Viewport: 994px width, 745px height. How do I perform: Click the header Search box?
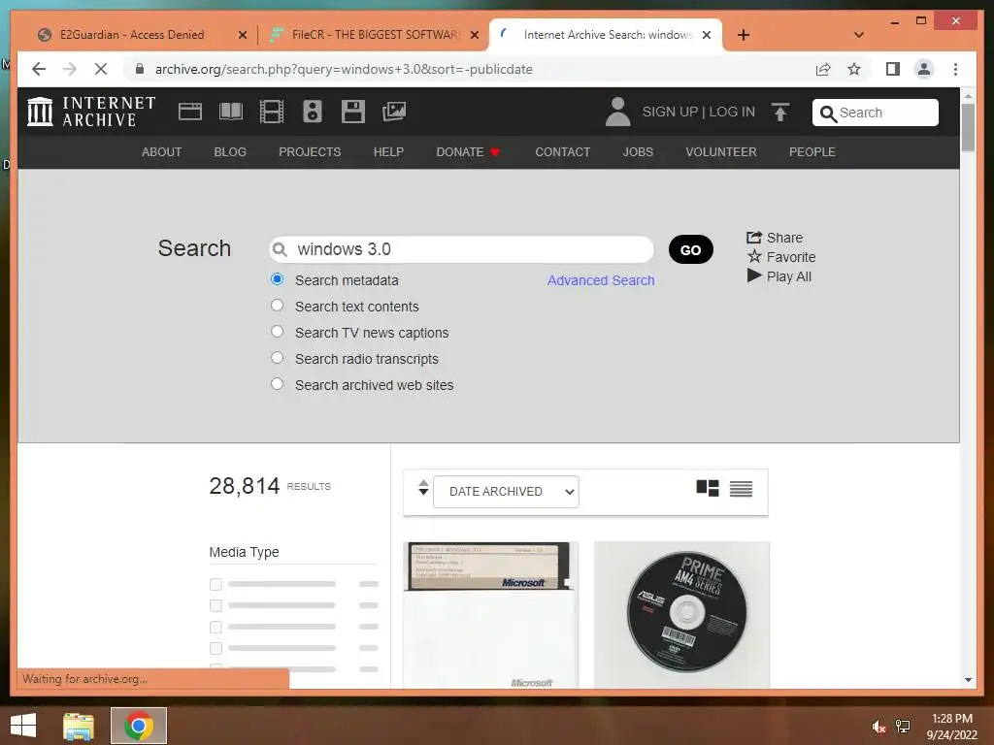tap(876, 113)
